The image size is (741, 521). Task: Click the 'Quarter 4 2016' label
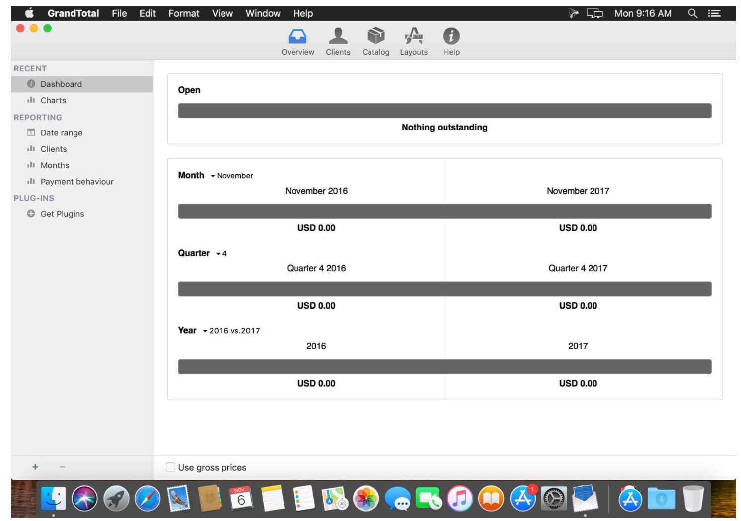point(316,268)
